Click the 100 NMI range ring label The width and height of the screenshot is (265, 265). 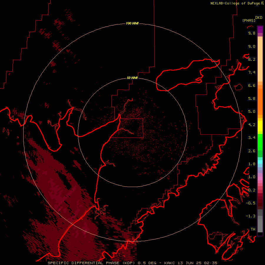pos(132,23)
